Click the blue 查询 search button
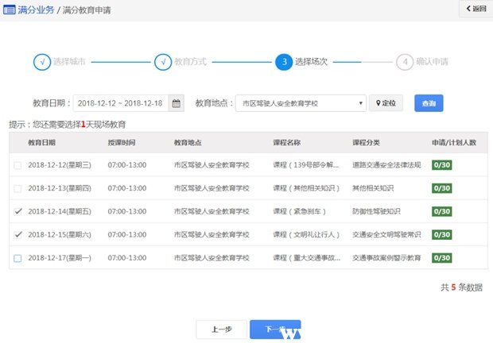The image size is (493, 343). tap(429, 103)
